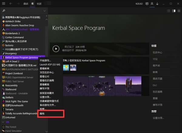Expand the search filter dropdown chevron

point(45,11)
